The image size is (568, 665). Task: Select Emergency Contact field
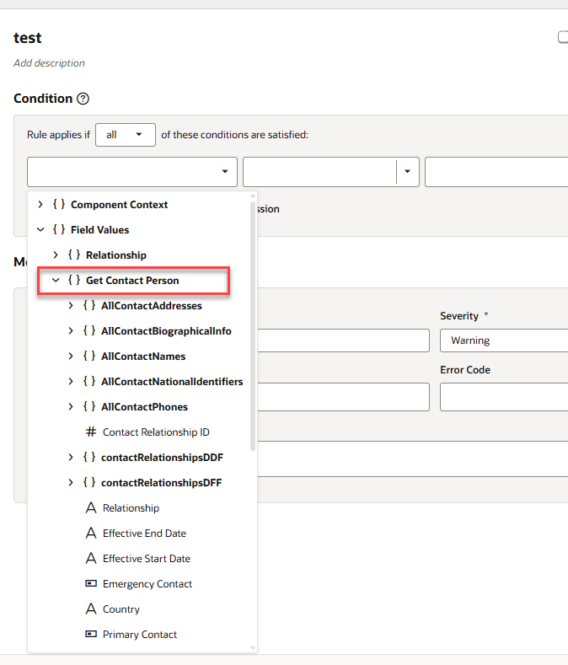(147, 584)
